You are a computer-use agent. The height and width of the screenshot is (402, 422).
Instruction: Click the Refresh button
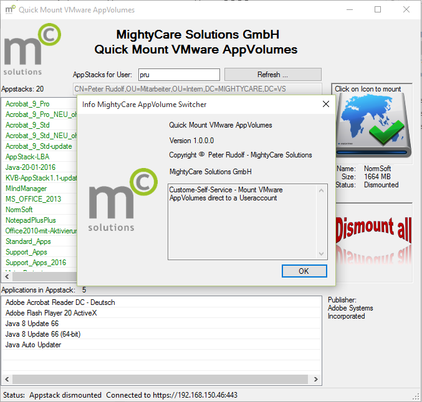tap(272, 75)
